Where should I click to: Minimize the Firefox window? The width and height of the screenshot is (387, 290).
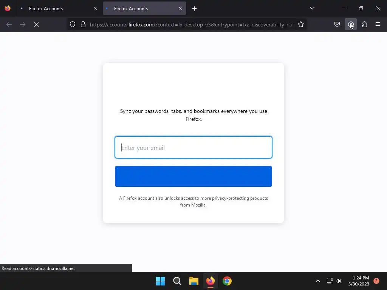tap(343, 8)
